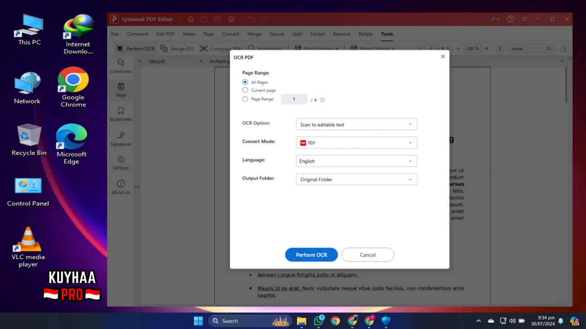
Task: Open the Split menu
Action: (x=297, y=34)
